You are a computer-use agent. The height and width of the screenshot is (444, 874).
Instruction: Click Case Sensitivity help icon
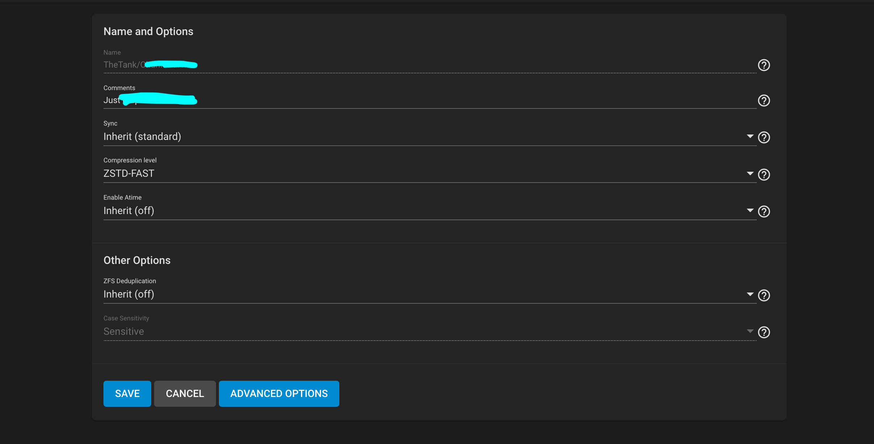(x=764, y=332)
